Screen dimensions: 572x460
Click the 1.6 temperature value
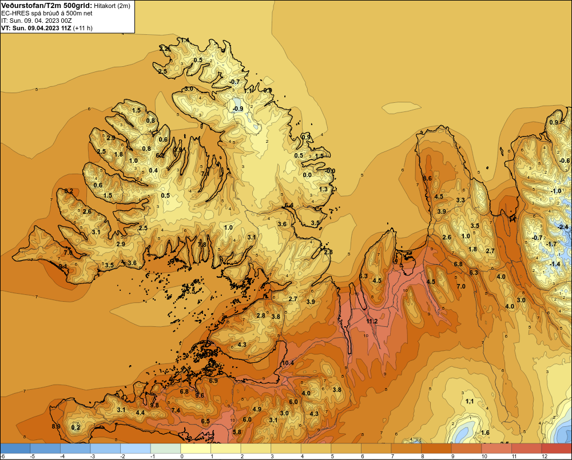(485, 433)
